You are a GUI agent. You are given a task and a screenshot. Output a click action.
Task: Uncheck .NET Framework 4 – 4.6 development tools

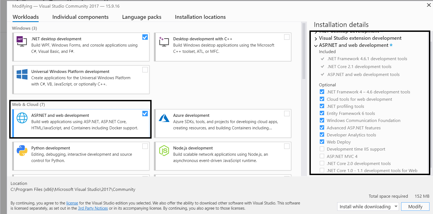(322, 92)
